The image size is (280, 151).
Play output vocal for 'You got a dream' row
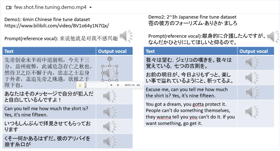pos(252,111)
